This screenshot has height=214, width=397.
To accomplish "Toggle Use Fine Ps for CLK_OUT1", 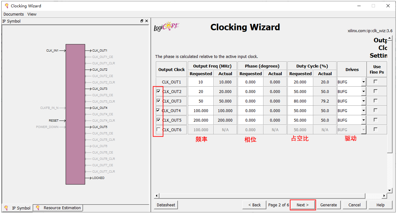I will [376, 82].
